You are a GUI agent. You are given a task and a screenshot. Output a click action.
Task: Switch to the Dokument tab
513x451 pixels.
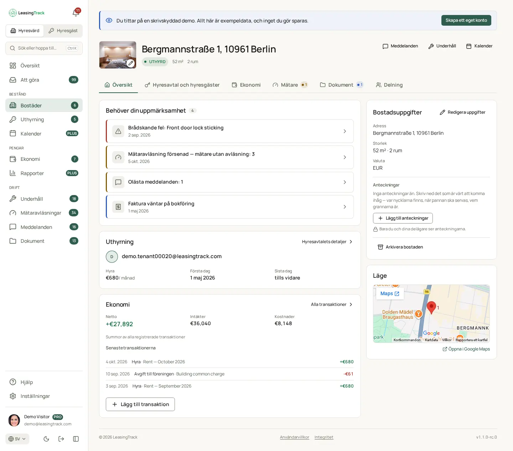[342, 85]
